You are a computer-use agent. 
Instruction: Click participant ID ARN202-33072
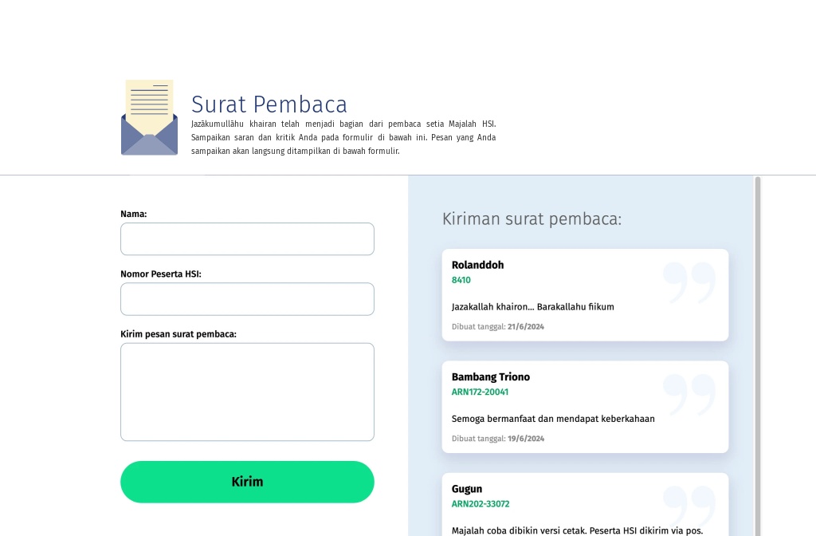[481, 503]
